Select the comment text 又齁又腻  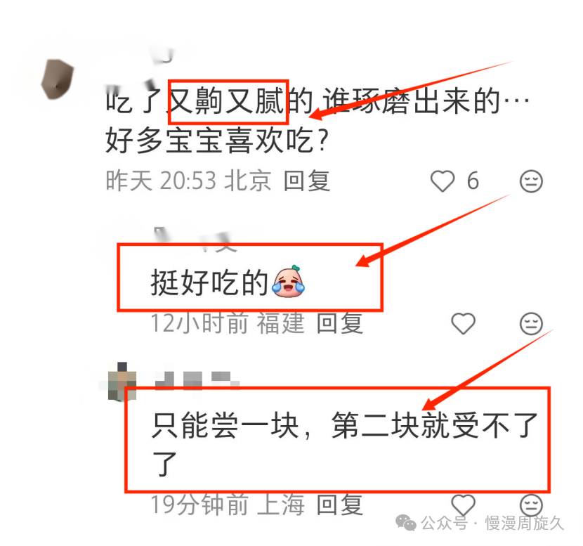pyautogui.click(x=226, y=101)
